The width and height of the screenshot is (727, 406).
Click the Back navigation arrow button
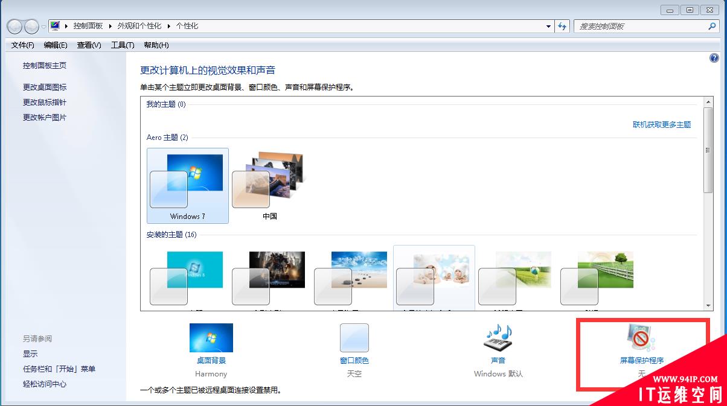[14, 27]
